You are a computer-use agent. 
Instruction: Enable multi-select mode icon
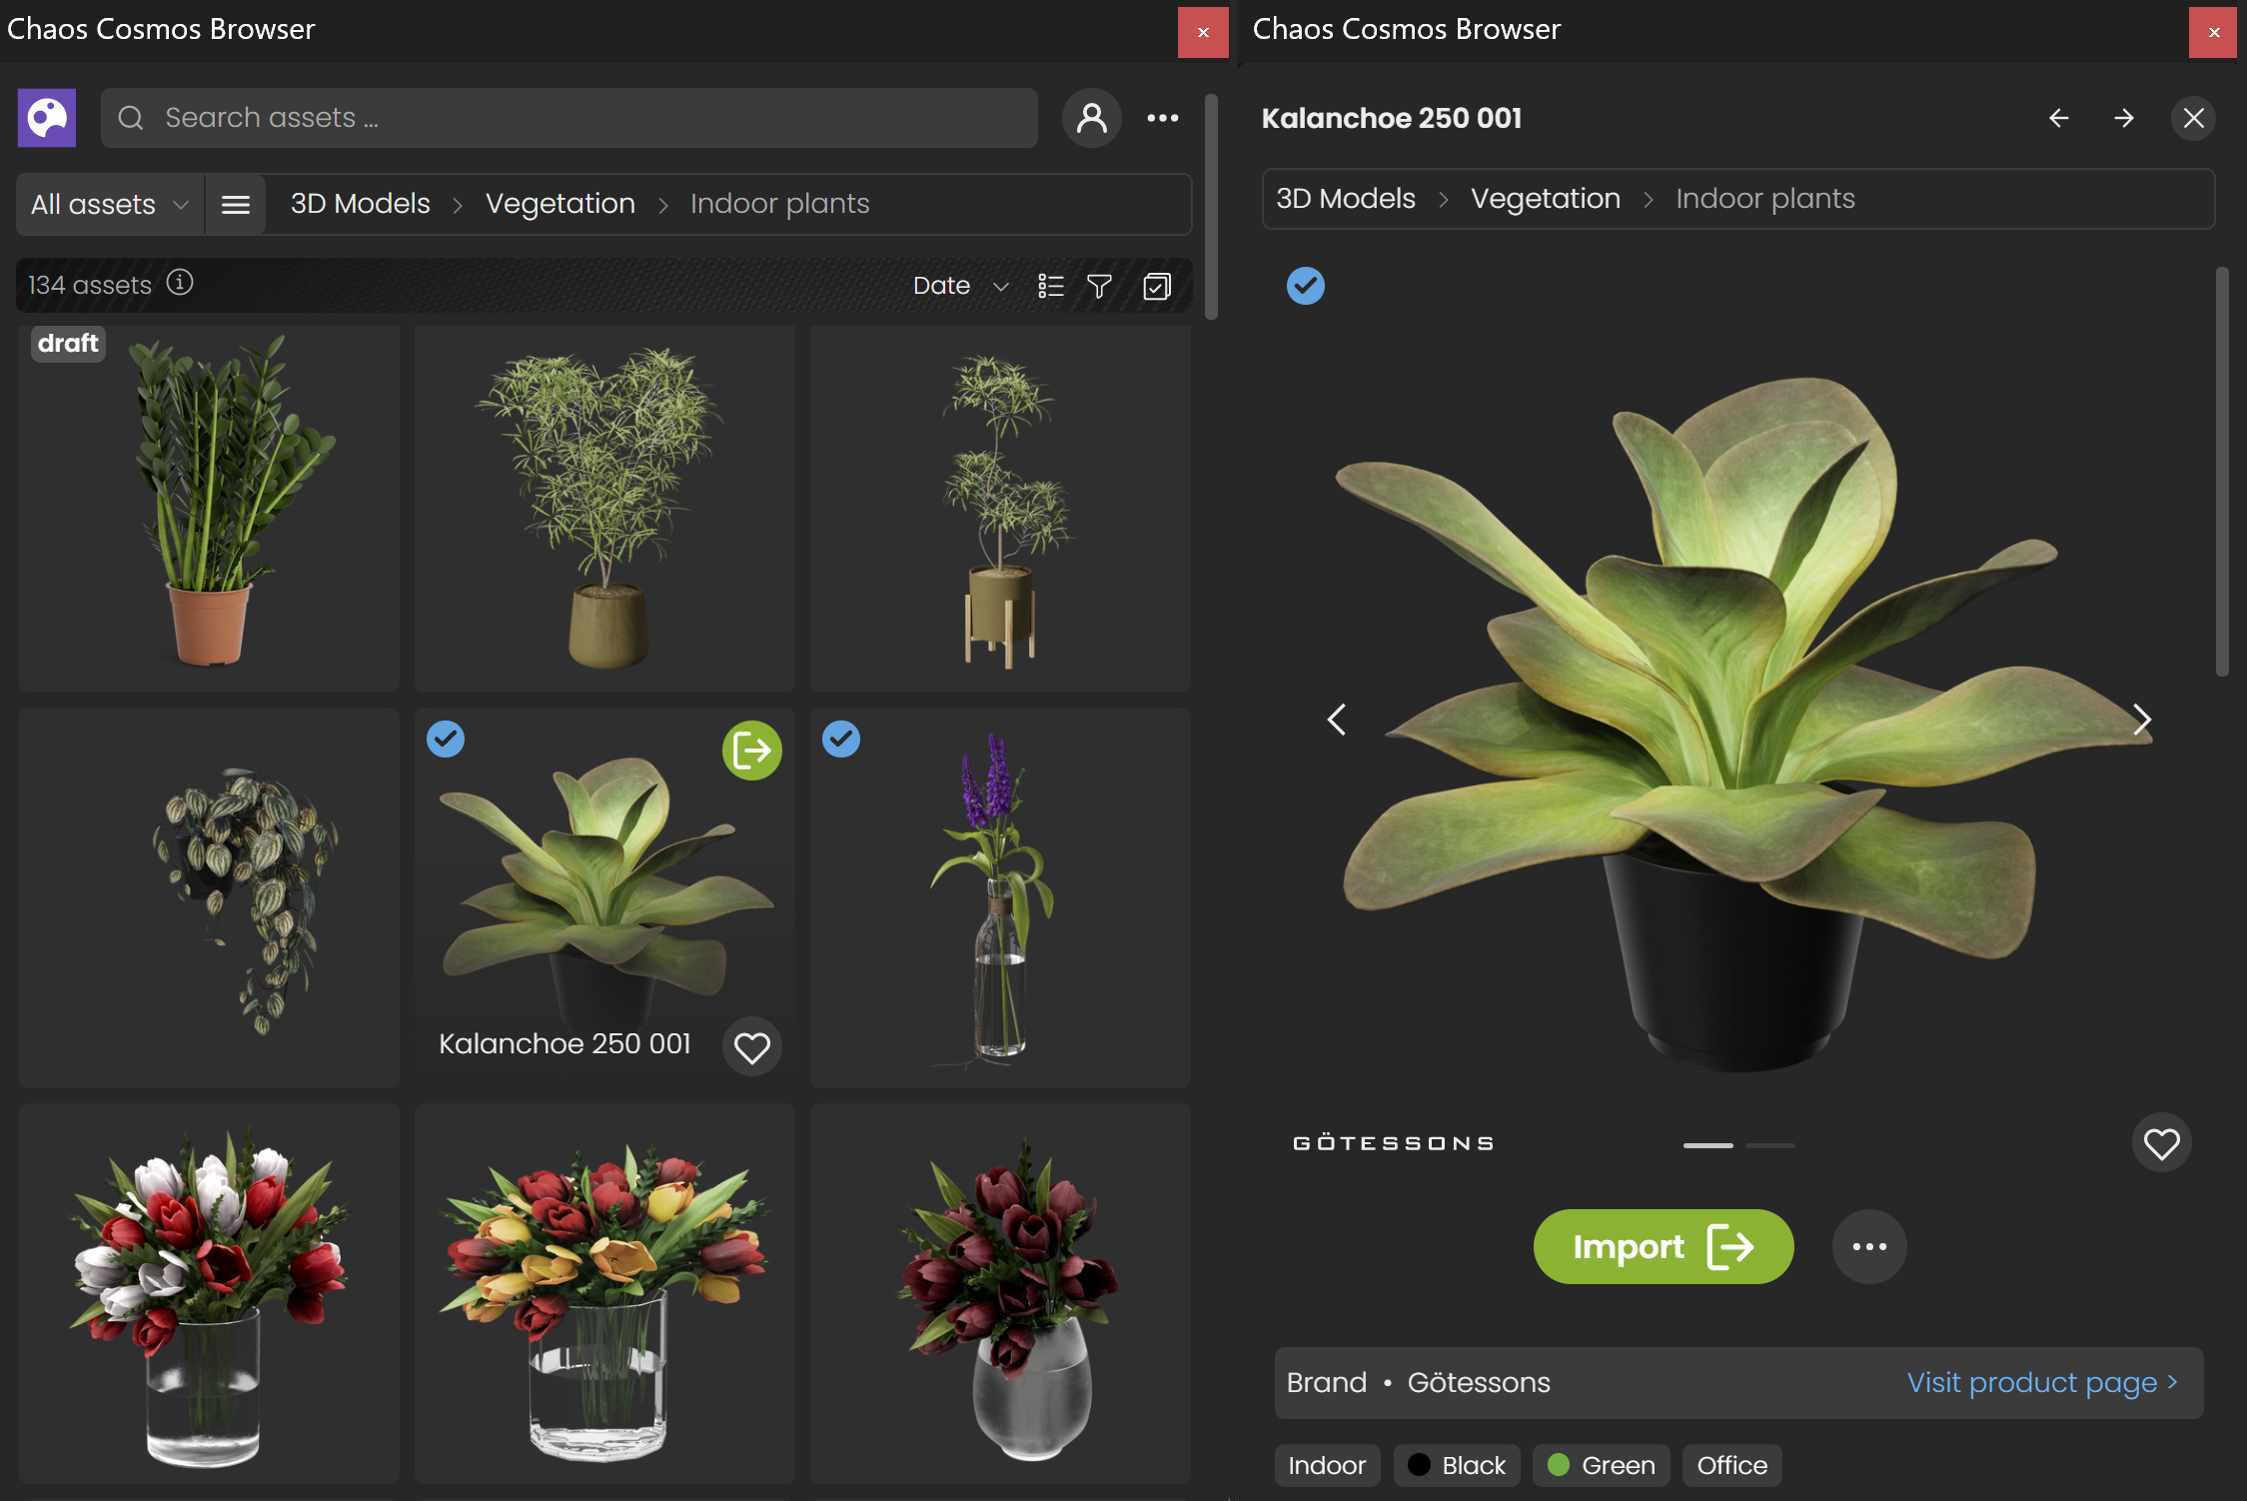coord(1157,287)
